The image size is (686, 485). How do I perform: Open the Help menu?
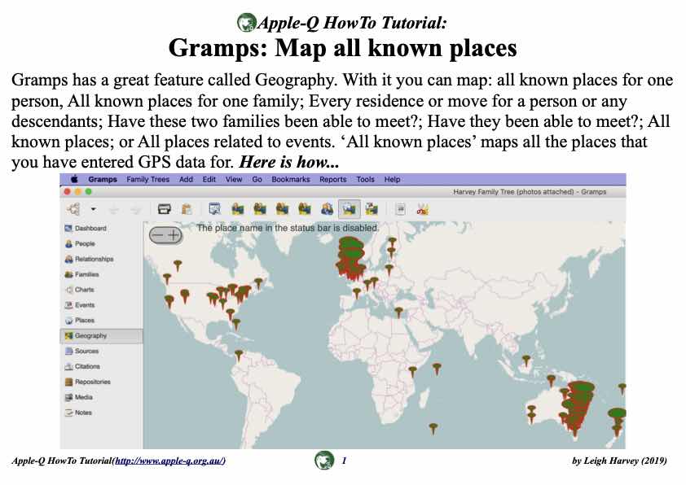pos(392,179)
